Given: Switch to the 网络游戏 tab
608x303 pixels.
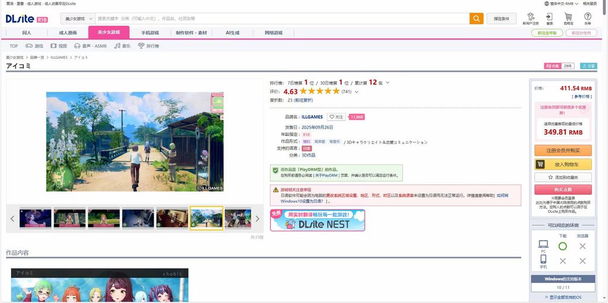Looking at the screenshot, I should 273,33.
